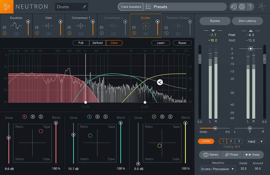Click the 1.01k crossover handle

[x=86, y=102]
